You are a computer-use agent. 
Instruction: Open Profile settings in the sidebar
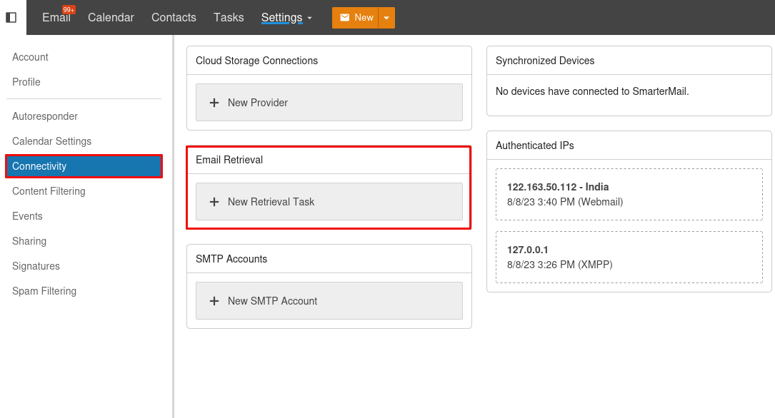pyautogui.click(x=26, y=82)
